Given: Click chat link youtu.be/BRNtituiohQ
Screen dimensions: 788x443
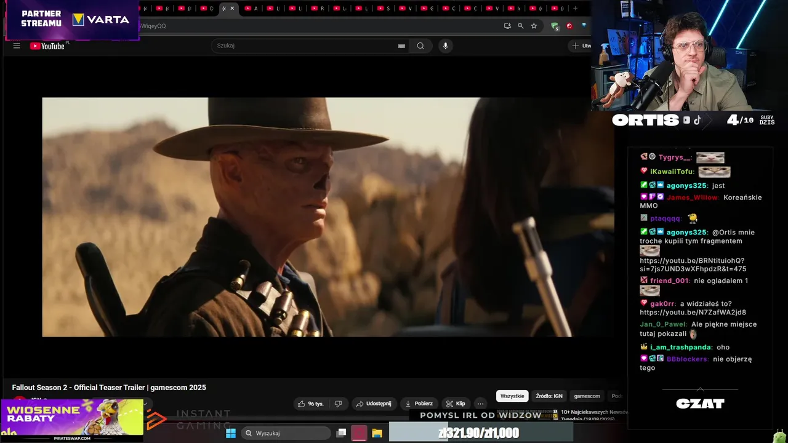Looking at the screenshot, I should (x=693, y=265).
